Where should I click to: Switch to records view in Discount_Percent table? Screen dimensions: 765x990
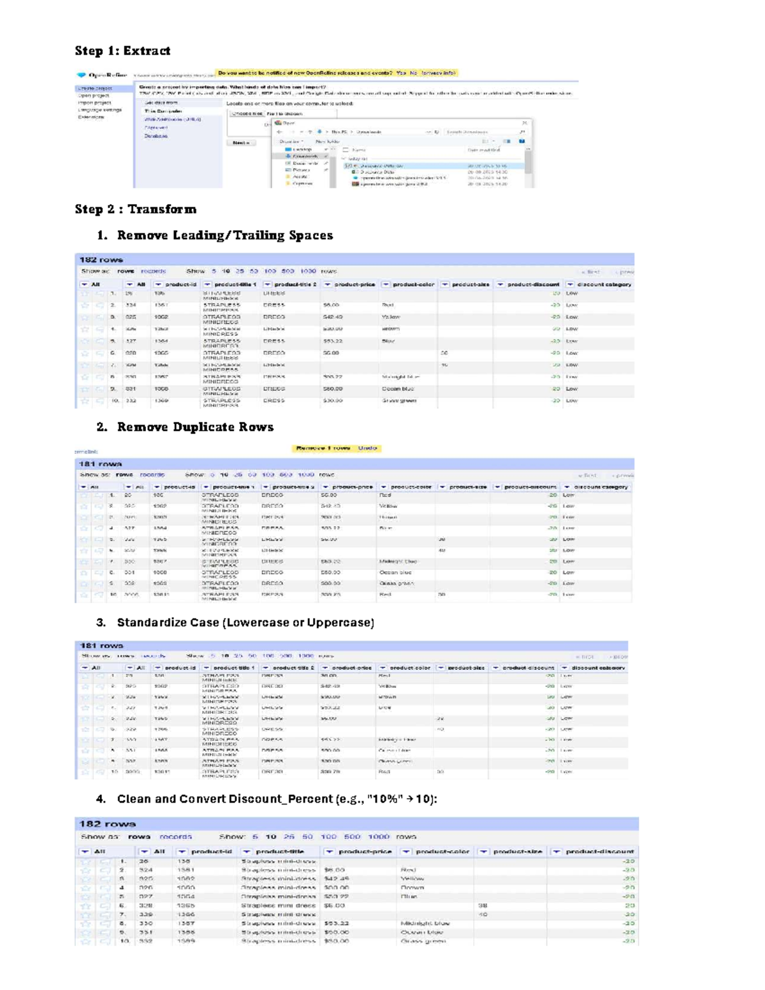click(x=176, y=836)
